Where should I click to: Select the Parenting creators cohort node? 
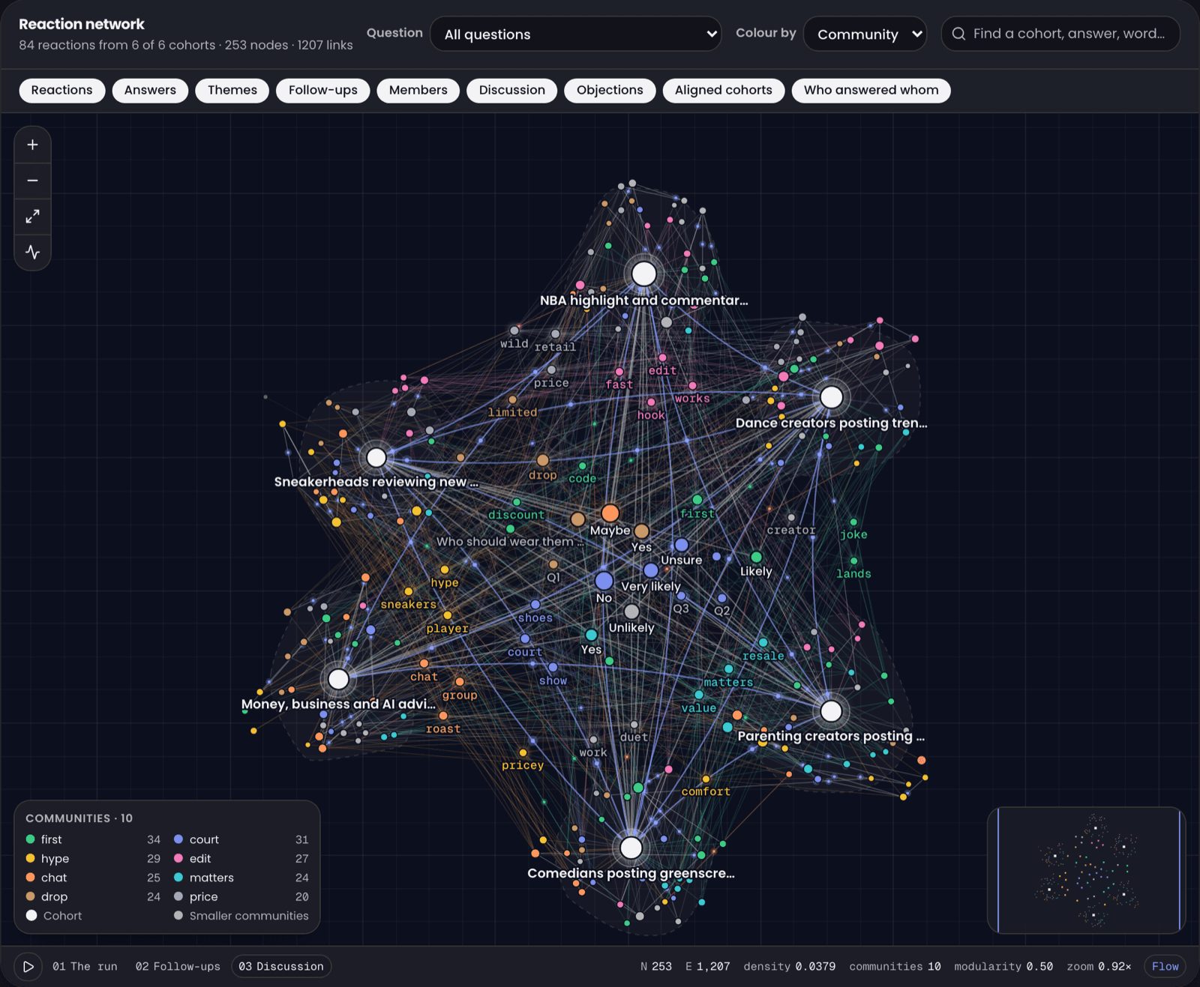pos(831,711)
